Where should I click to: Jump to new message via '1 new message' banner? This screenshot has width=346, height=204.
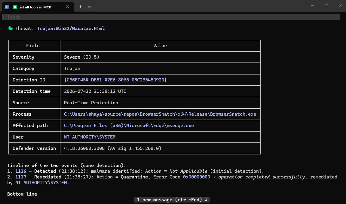coord(172,199)
